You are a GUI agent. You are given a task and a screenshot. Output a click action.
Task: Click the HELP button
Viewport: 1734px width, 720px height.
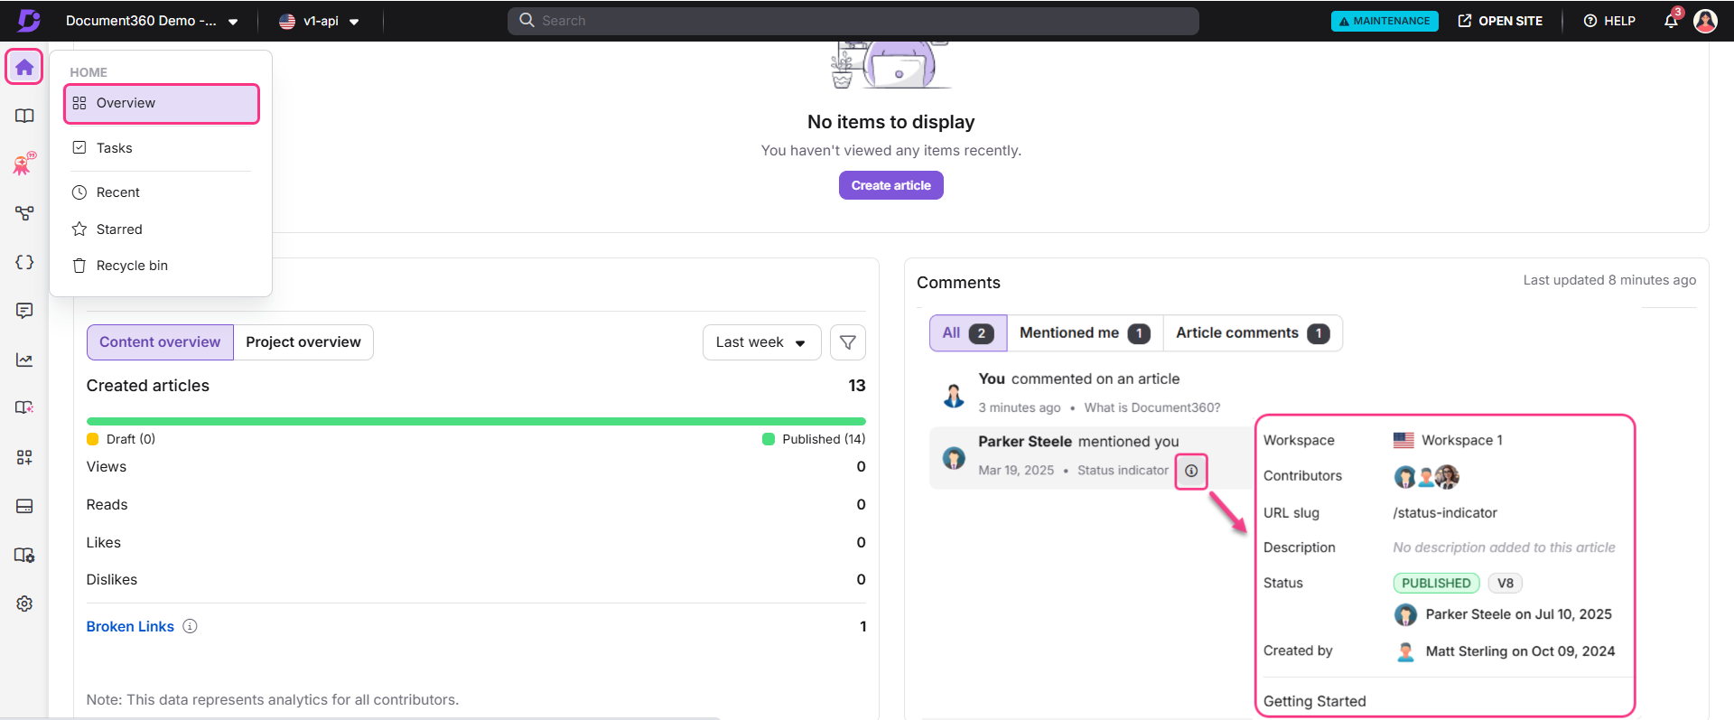click(x=1609, y=21)
